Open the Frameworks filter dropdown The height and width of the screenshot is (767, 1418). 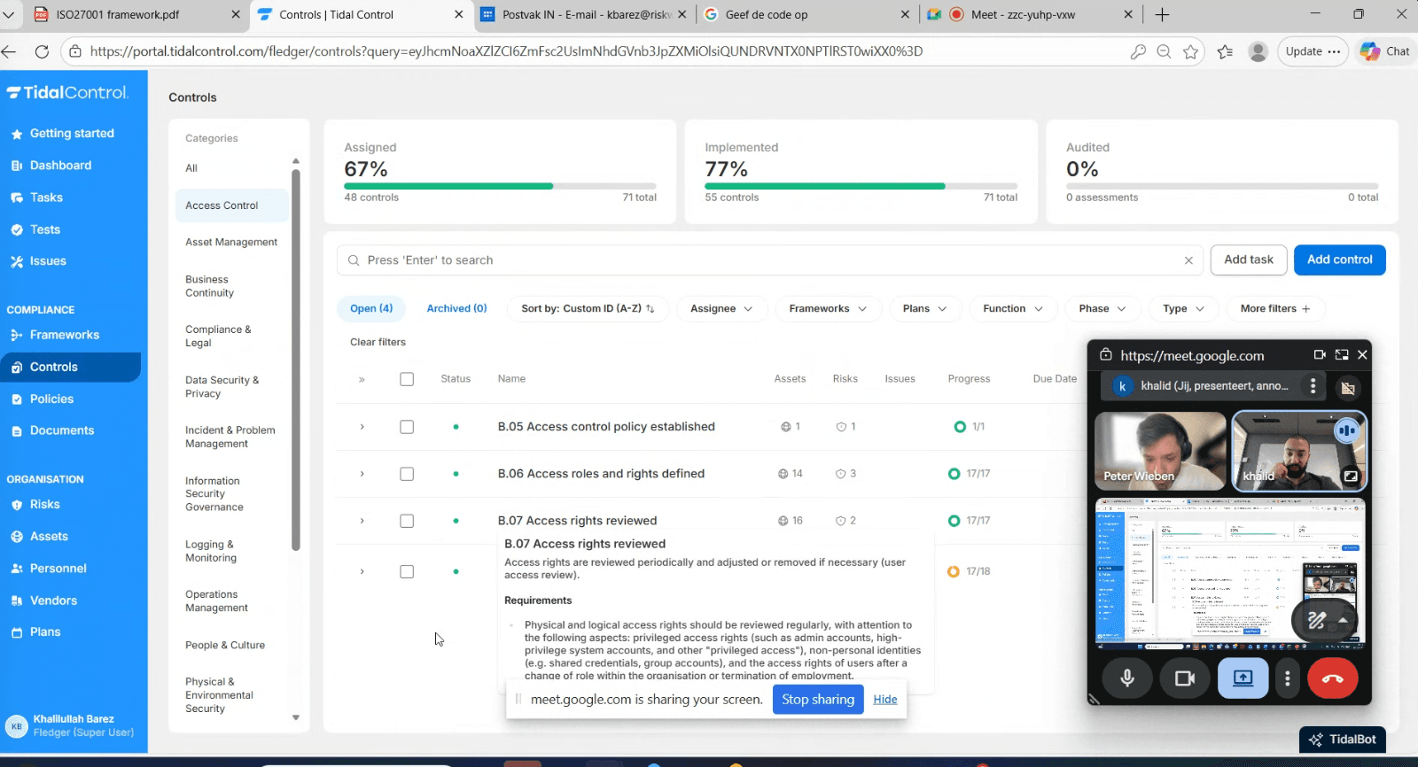click(x=828, y=308)
